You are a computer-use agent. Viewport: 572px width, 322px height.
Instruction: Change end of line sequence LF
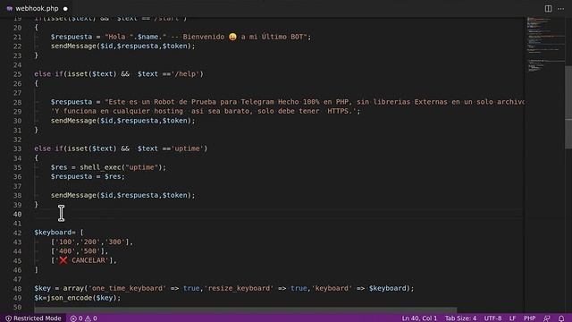click(512, 318)
